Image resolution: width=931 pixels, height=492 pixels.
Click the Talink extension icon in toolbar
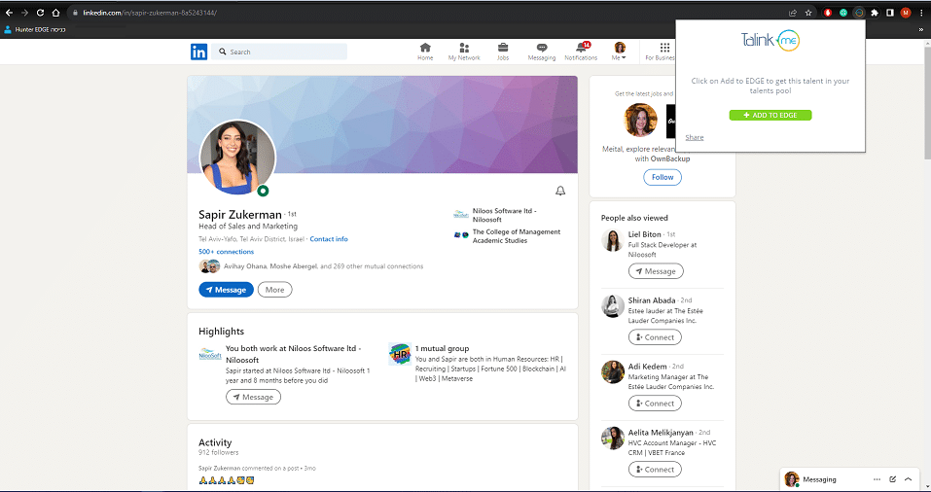(859, 13)
